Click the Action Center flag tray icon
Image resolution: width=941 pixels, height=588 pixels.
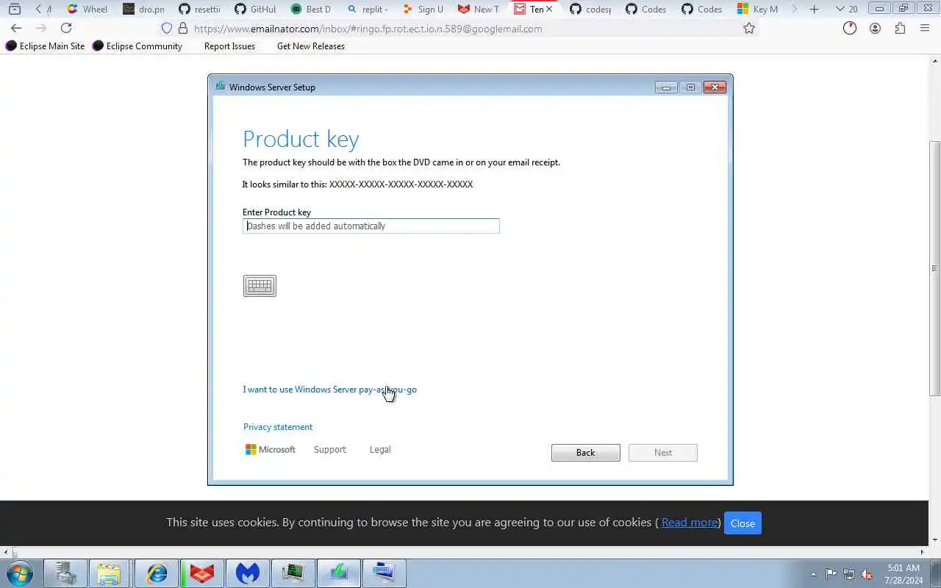831,574
